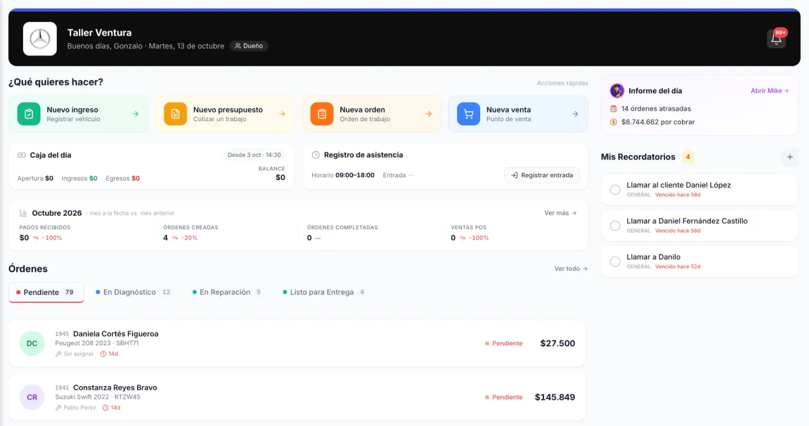Select the En Reparación 5 tab
The width and height of the screenshot is (809, 426).
click(x=227, y=292)
